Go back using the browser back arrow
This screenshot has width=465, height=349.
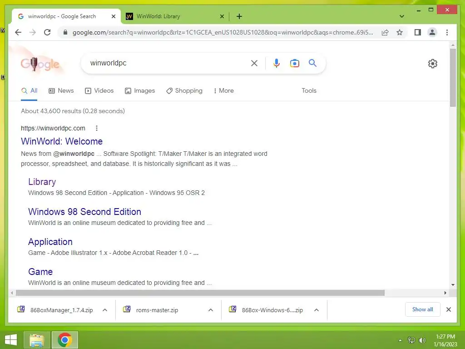18,32
